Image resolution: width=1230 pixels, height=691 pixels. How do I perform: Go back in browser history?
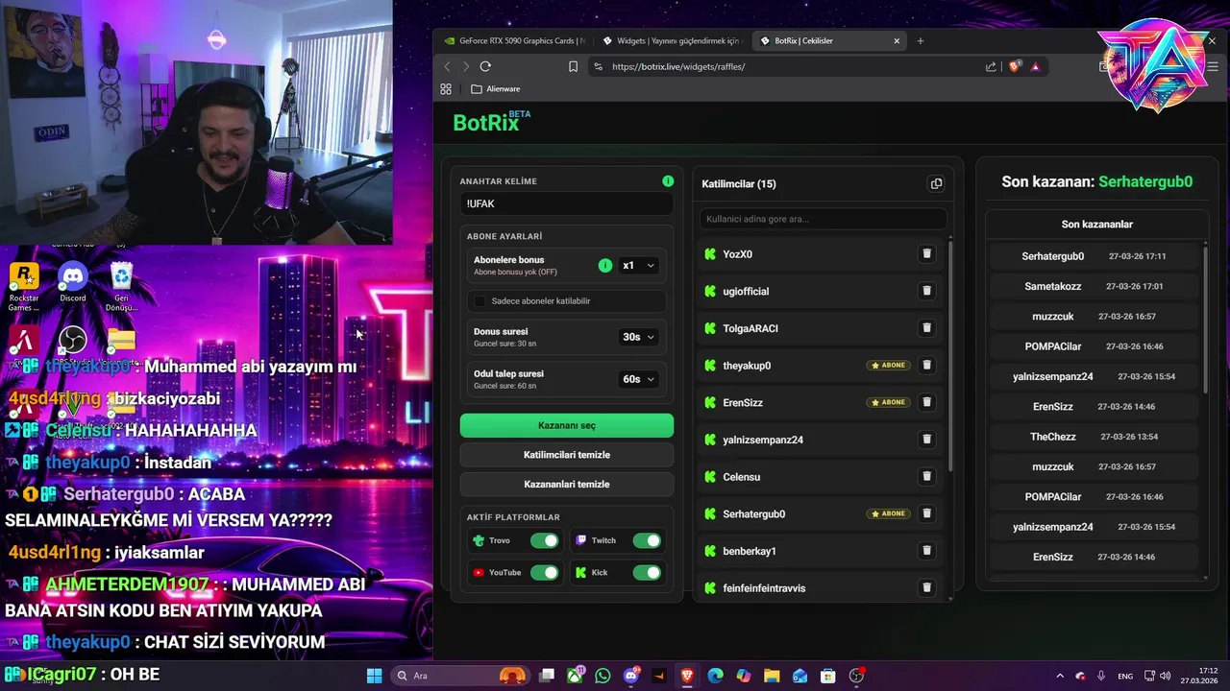click(447, 66)
